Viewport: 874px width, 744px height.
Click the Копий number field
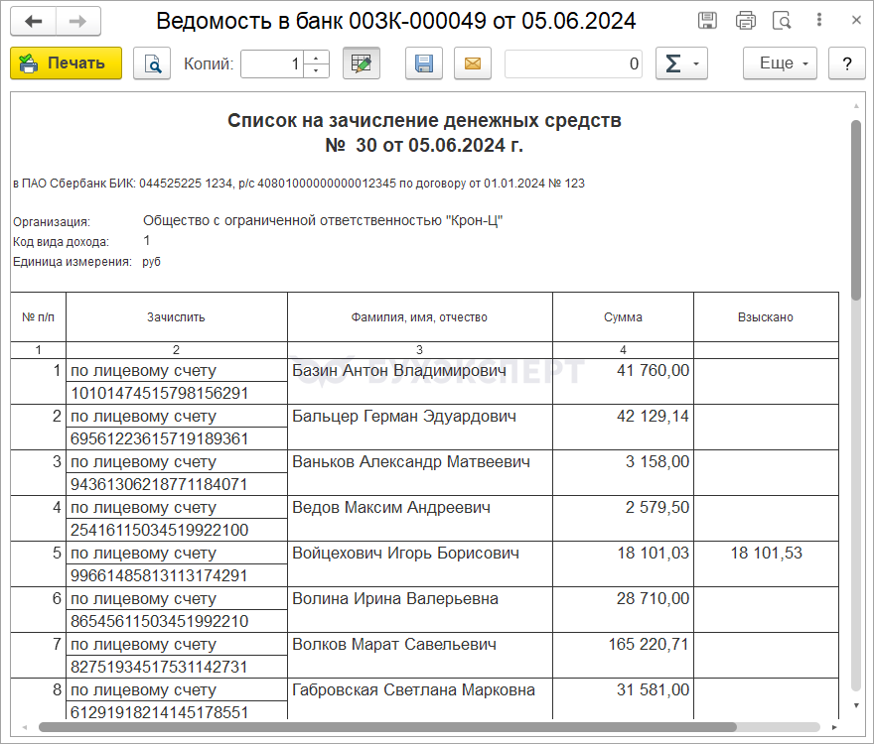tap(272, 64)
